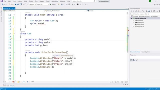Expand the Properties tree node

click(x=133, y=20)
